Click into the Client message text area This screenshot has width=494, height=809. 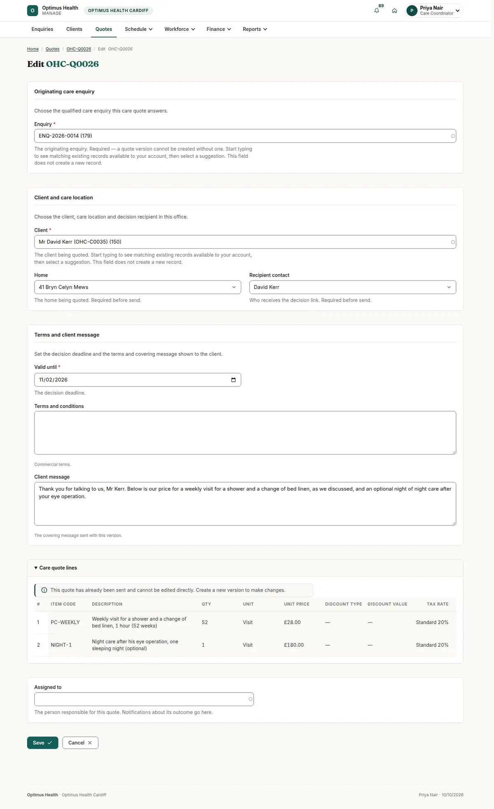click(x=245, y=504)
